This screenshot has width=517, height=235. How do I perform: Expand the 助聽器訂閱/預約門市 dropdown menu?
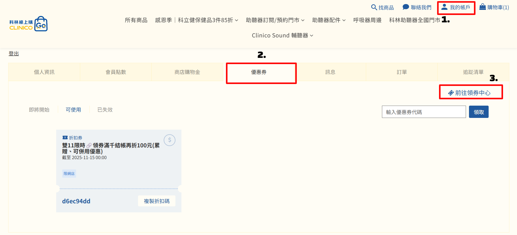[x=275, y=20]
